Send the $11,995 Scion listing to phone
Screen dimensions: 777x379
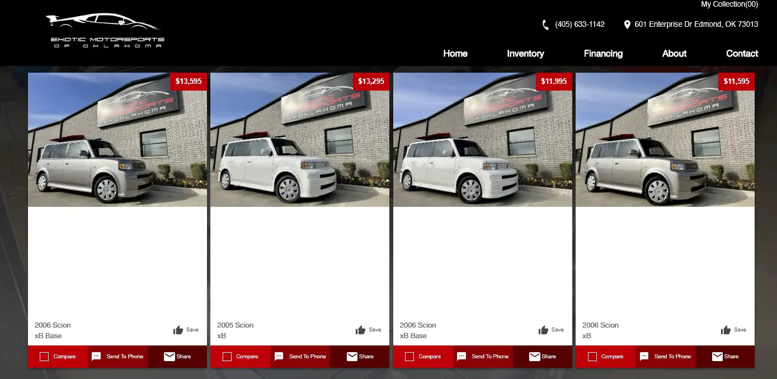click(483, 357)
